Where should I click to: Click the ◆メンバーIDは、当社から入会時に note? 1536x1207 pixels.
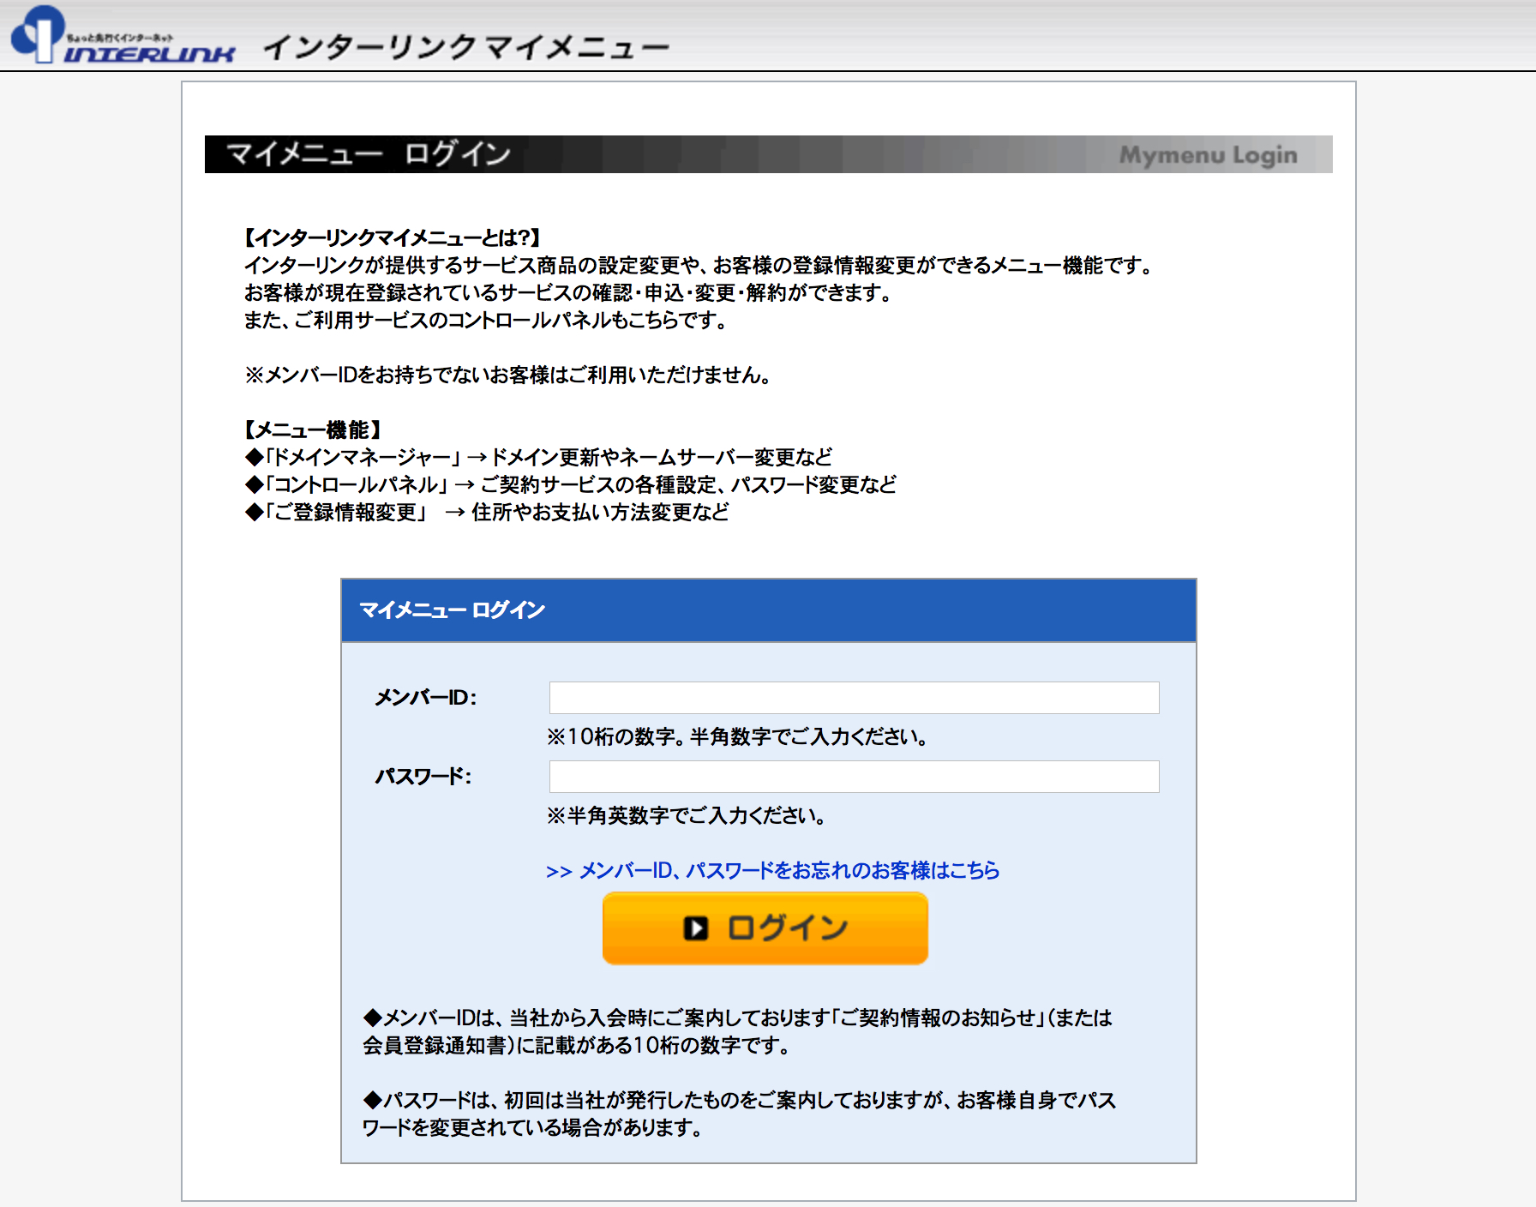click(738, 1031)
